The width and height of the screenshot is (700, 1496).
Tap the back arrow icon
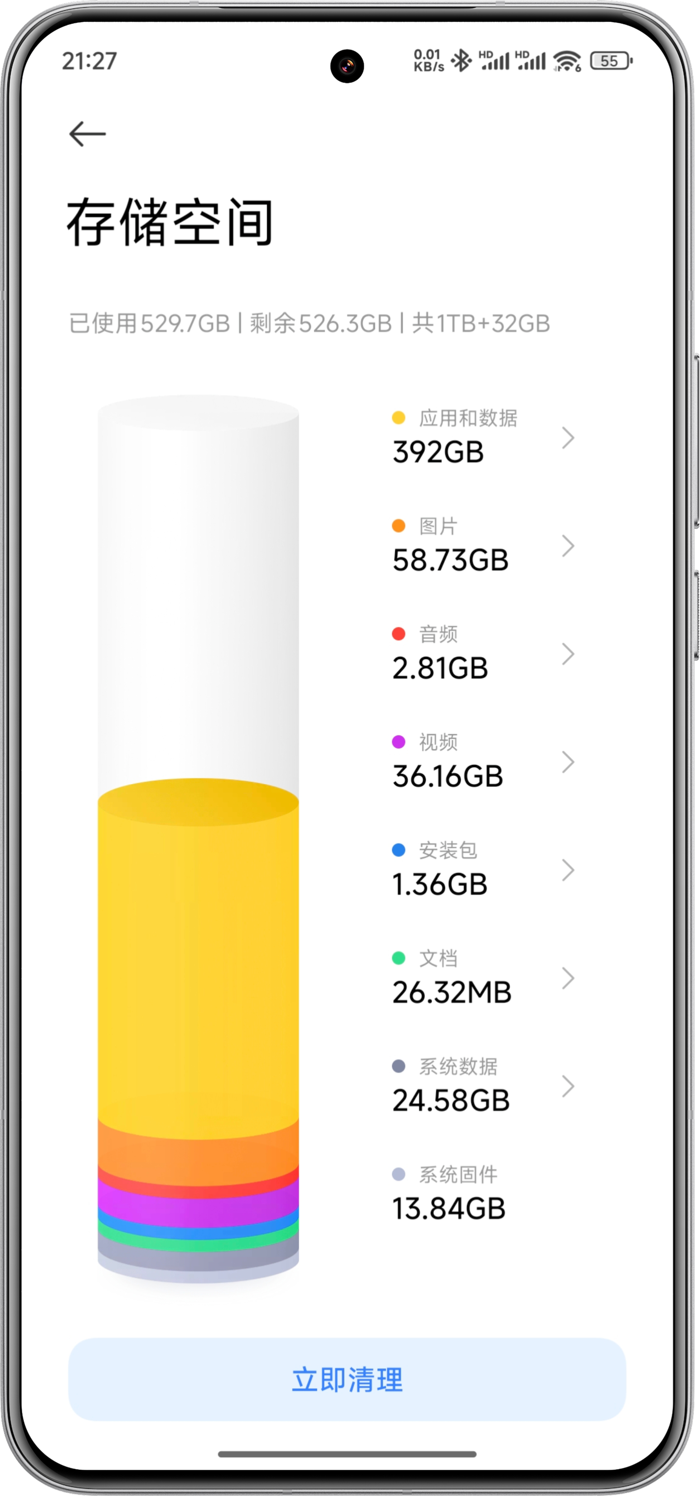point(87,134)
